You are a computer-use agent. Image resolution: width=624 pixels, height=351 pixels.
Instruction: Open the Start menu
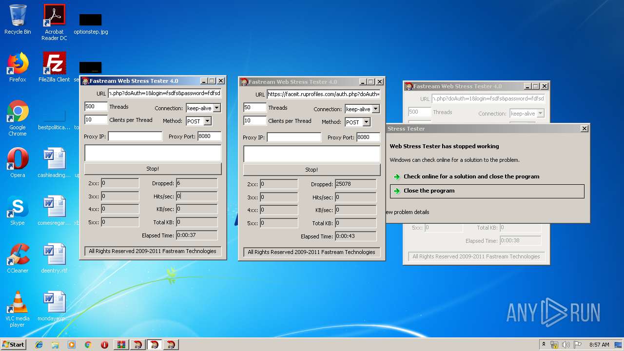pos(14,345)
